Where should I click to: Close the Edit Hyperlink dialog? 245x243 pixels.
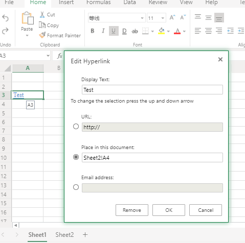point(220,59)
